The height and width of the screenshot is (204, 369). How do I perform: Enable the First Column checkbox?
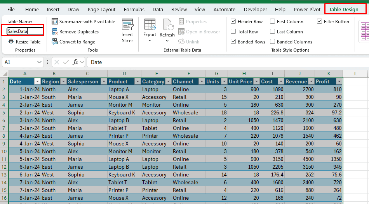click(x=273, y=21)
